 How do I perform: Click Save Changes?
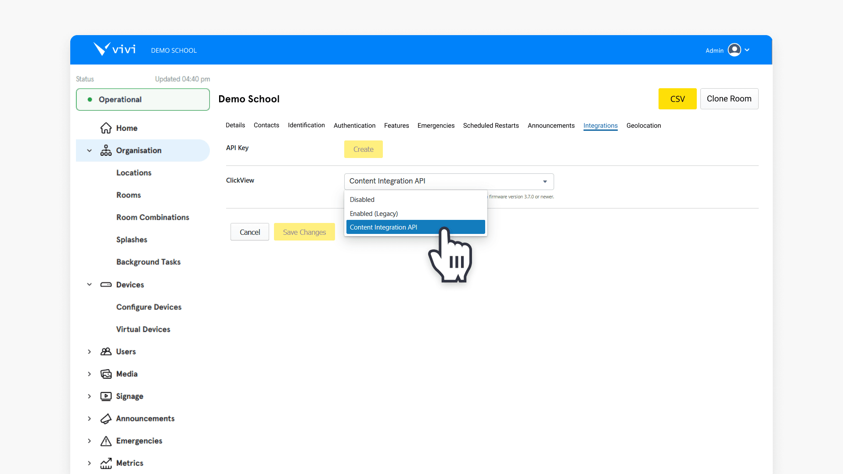click(x=304, y=232)
